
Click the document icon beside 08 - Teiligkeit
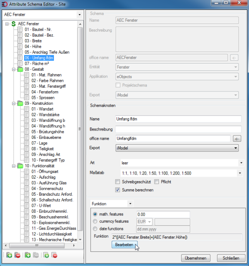point(27,149)
